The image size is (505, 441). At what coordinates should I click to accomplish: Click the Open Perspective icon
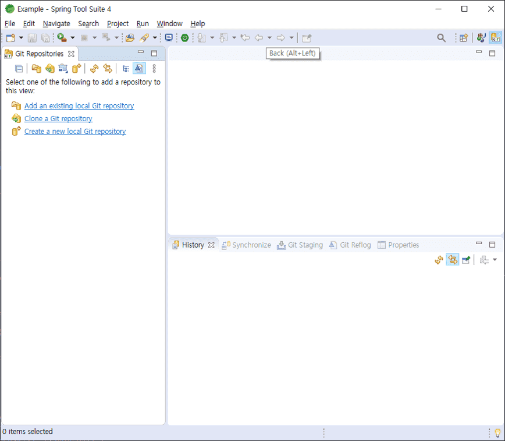(464, 38)
